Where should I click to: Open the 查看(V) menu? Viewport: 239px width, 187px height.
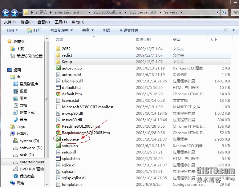pyautogui.click(x=44, y=22)
